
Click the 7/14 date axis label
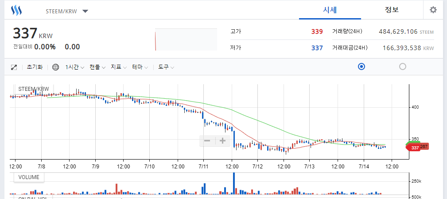coord(364,166)
